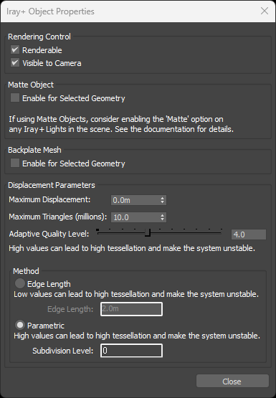This screenshot has width=276, height=398.
Task: Increase Maximum Displacement with the up arrow
Action: tap(162, 198)
